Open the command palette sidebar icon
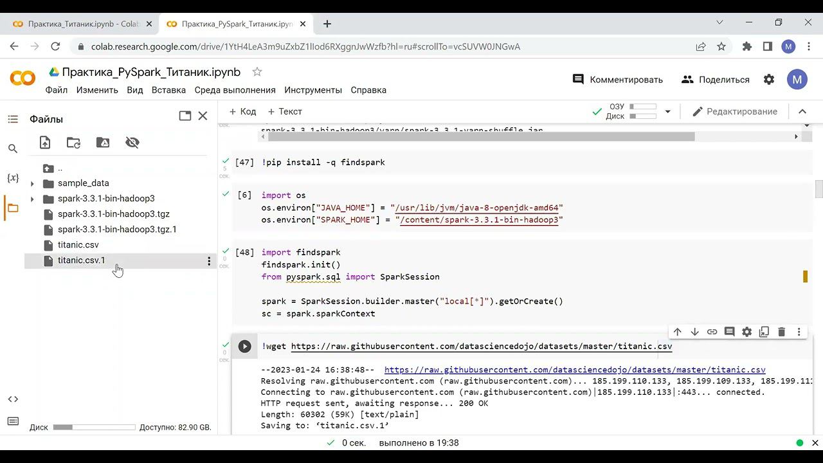The image size is (823, 463). point(13,421)
